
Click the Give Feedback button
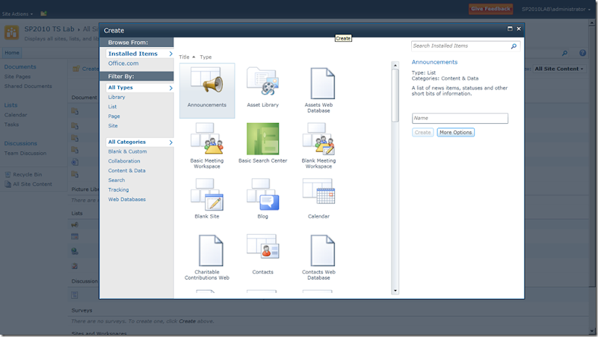click(490, 9)
